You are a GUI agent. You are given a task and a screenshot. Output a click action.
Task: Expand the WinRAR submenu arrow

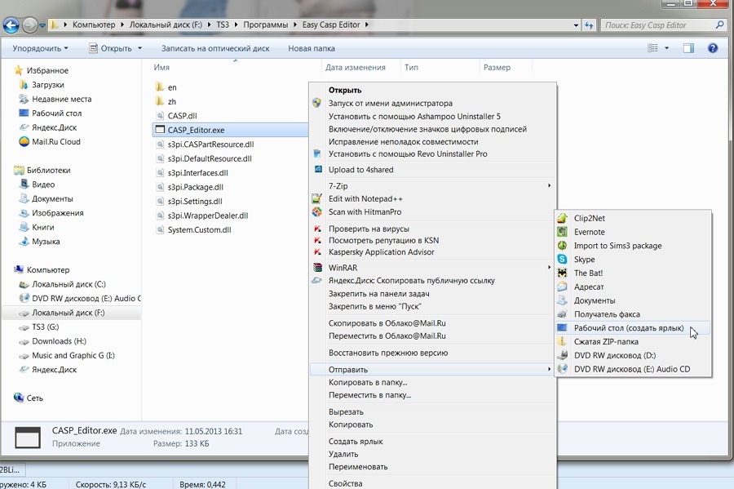pyautogui.click(x=549, y=267)
